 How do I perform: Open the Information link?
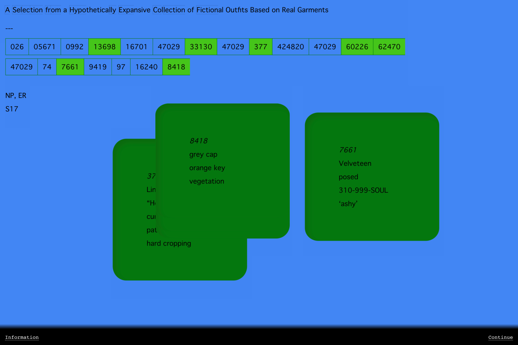click(22, 337)
